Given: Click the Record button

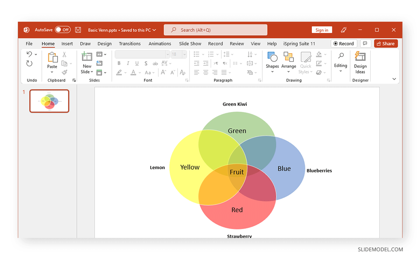Looking at the screenshot, I should 344,43.
